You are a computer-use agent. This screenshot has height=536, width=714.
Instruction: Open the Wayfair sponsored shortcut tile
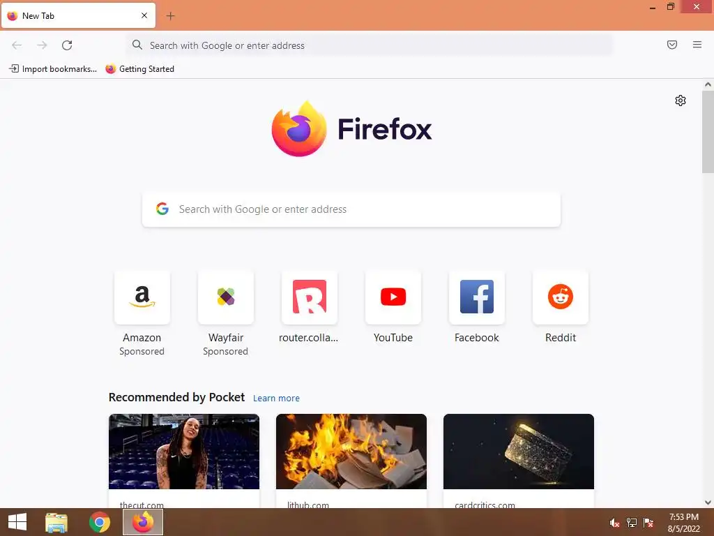pyautogui.click(x=226, y=297)
